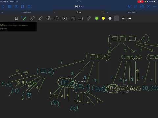Switch to the Planner tab
158x118 pixels.
(x=131, y=12)
